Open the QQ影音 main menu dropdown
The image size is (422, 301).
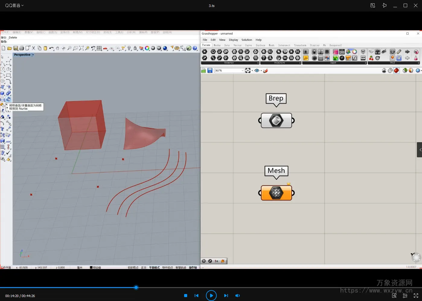pos(14,5)
